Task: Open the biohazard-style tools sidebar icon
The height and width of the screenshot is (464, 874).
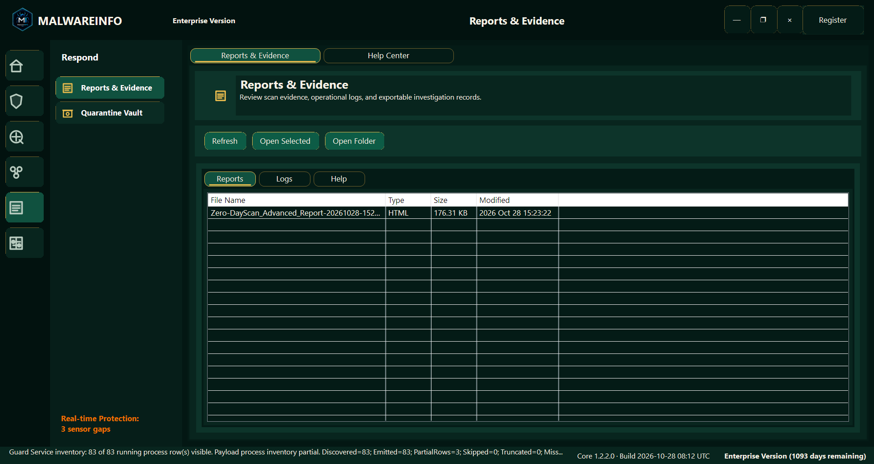Action: coord(25,172)
